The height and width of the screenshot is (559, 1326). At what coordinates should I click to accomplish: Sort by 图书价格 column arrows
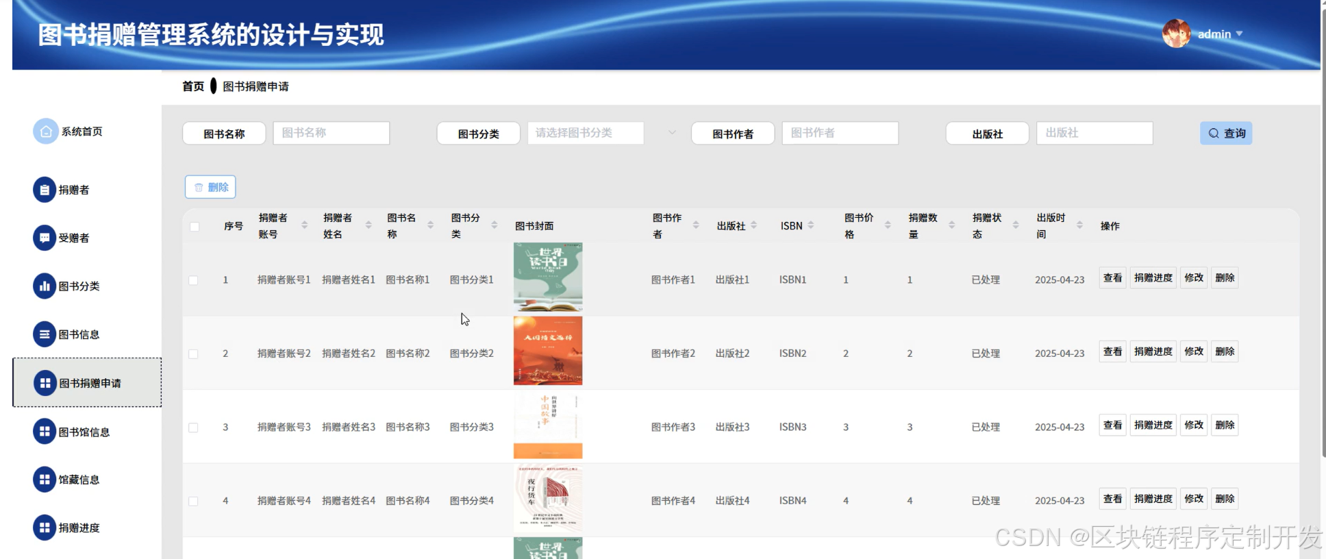click(x=888, y=225)
